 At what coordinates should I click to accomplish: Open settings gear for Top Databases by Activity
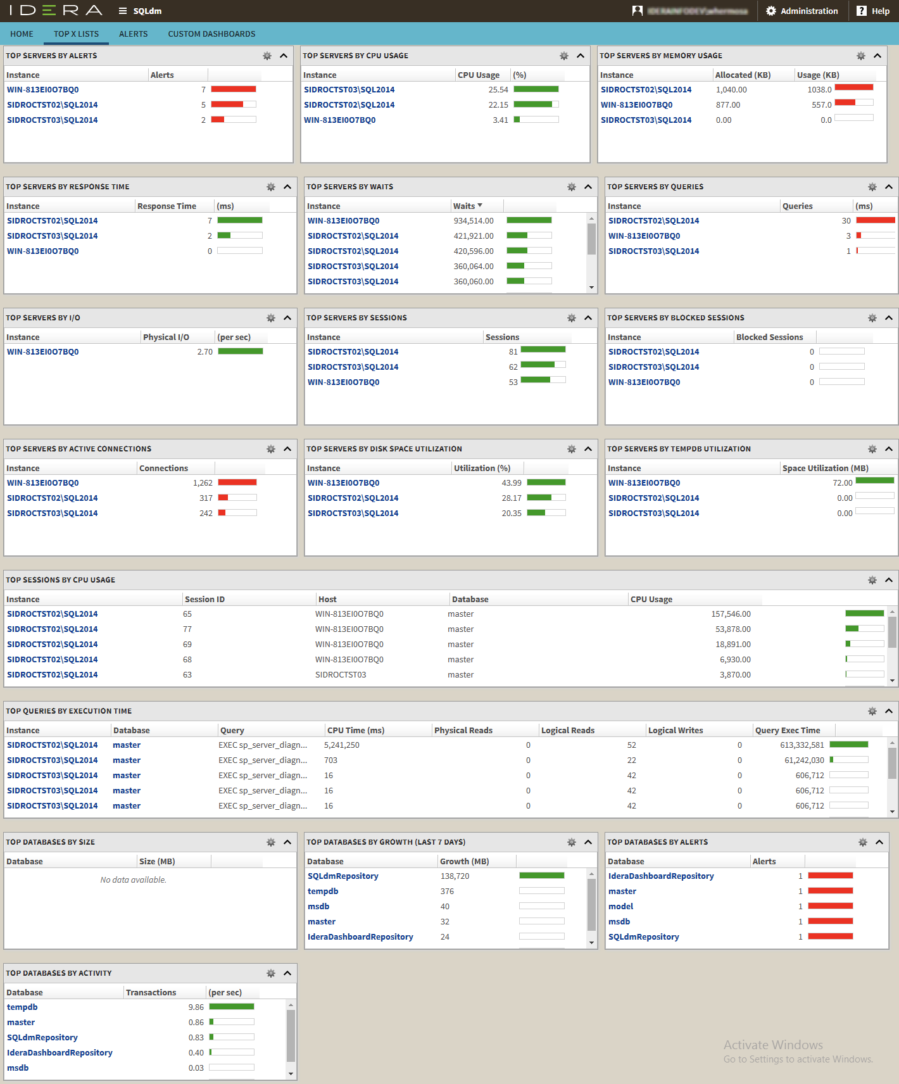click(x=271, y=973)
